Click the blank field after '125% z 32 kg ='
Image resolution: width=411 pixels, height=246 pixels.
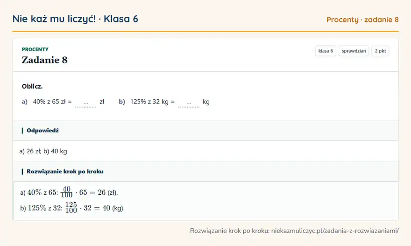(x=189, y=103)
